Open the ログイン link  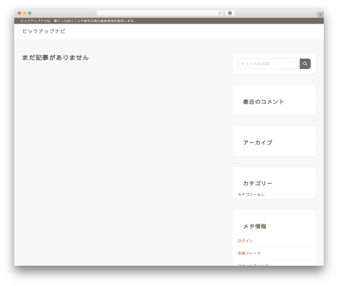coord(245,241)
